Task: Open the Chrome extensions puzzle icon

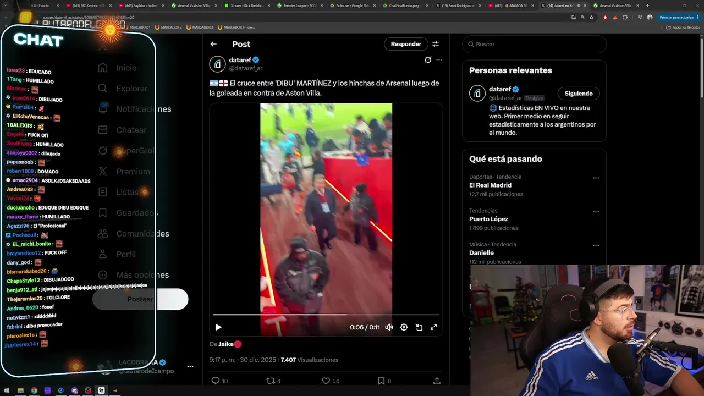Action: [625, 17]
